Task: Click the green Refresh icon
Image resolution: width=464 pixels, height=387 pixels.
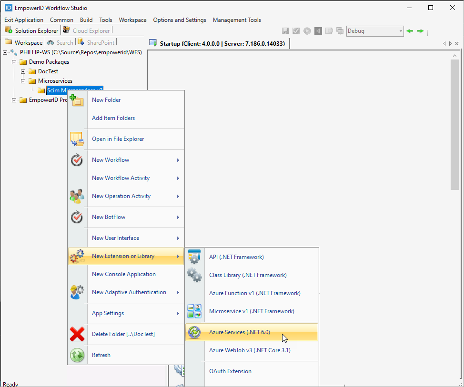Action: 77,355
